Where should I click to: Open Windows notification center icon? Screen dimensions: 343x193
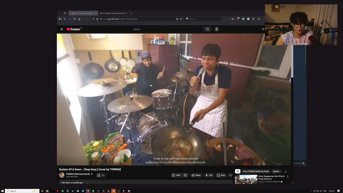[x=339, y=191]
